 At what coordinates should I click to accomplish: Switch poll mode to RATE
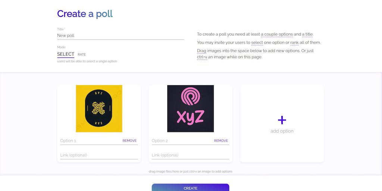(x=82, y=55)
